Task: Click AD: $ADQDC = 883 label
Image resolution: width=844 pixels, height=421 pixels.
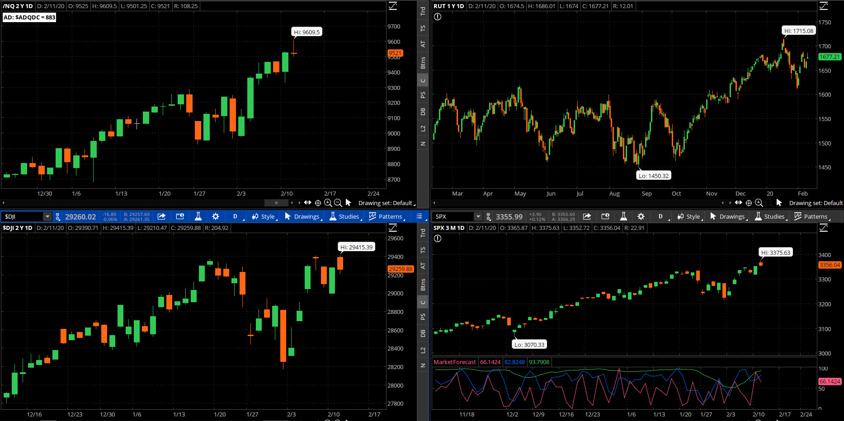Action: pos(29,17)
